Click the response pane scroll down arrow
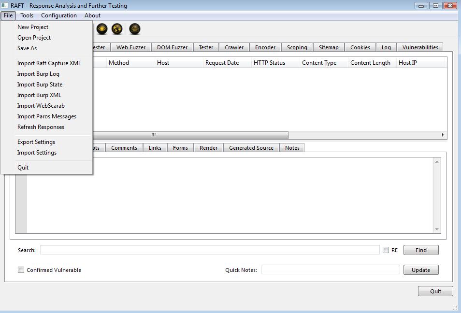This screenshot has width=461, height=313. 437,229
